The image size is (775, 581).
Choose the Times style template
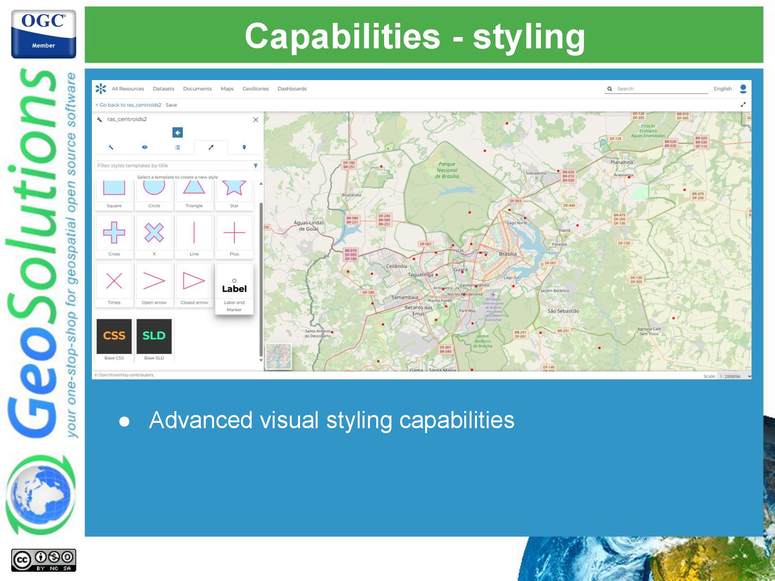pyautogui.click(x=114, y=285)
